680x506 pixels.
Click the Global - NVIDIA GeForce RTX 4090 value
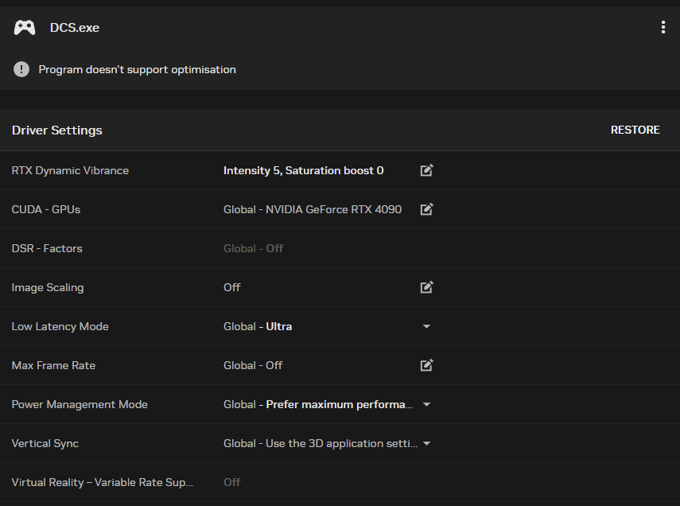coord(313,209)
